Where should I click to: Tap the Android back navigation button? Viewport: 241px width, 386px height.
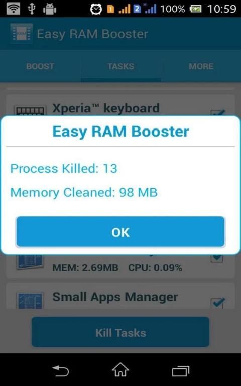(61, 371)
